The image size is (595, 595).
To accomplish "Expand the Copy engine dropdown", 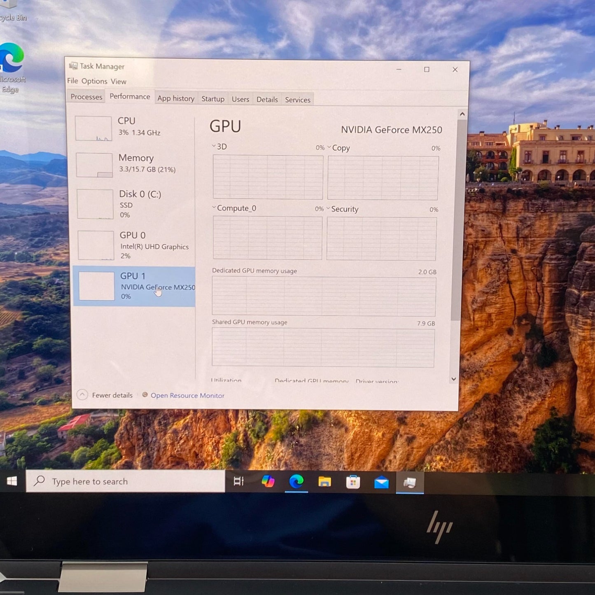I will 329,147.
